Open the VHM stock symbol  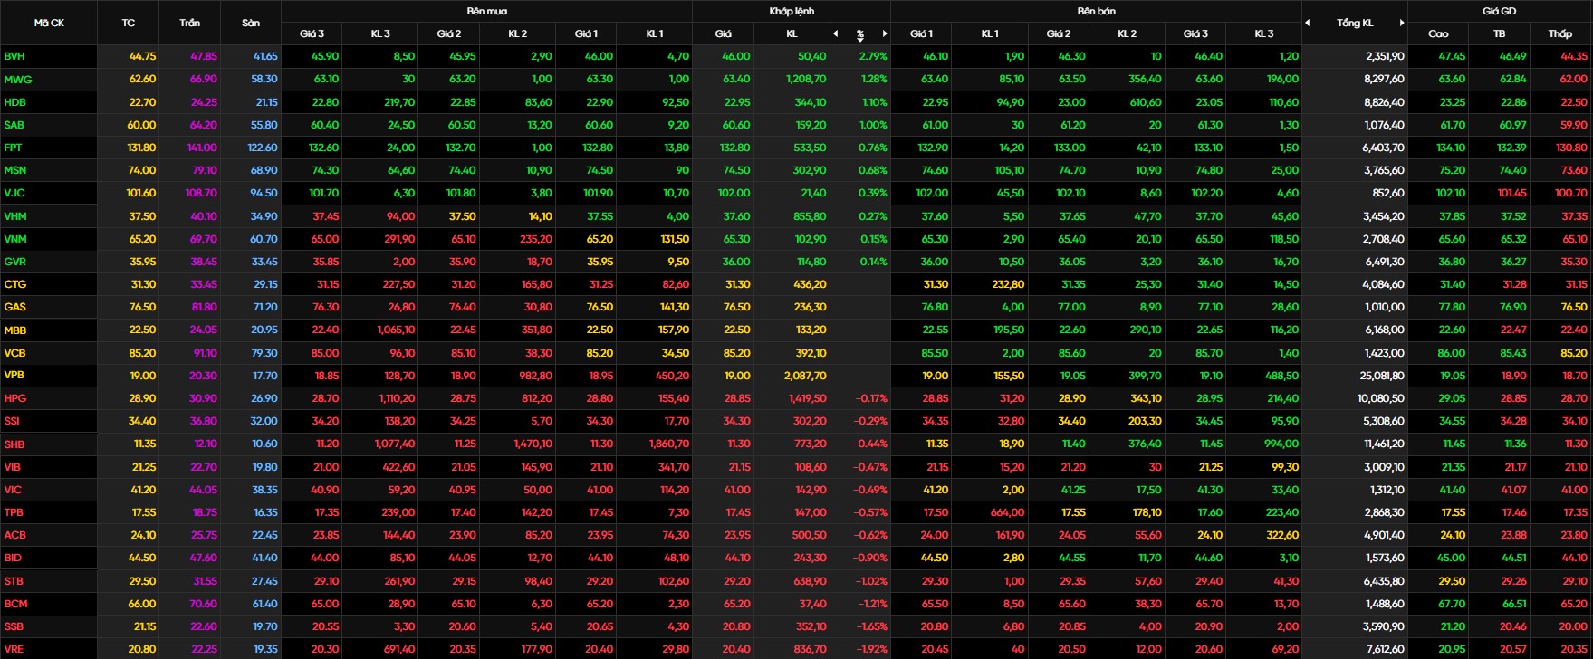tap(15, 216)
